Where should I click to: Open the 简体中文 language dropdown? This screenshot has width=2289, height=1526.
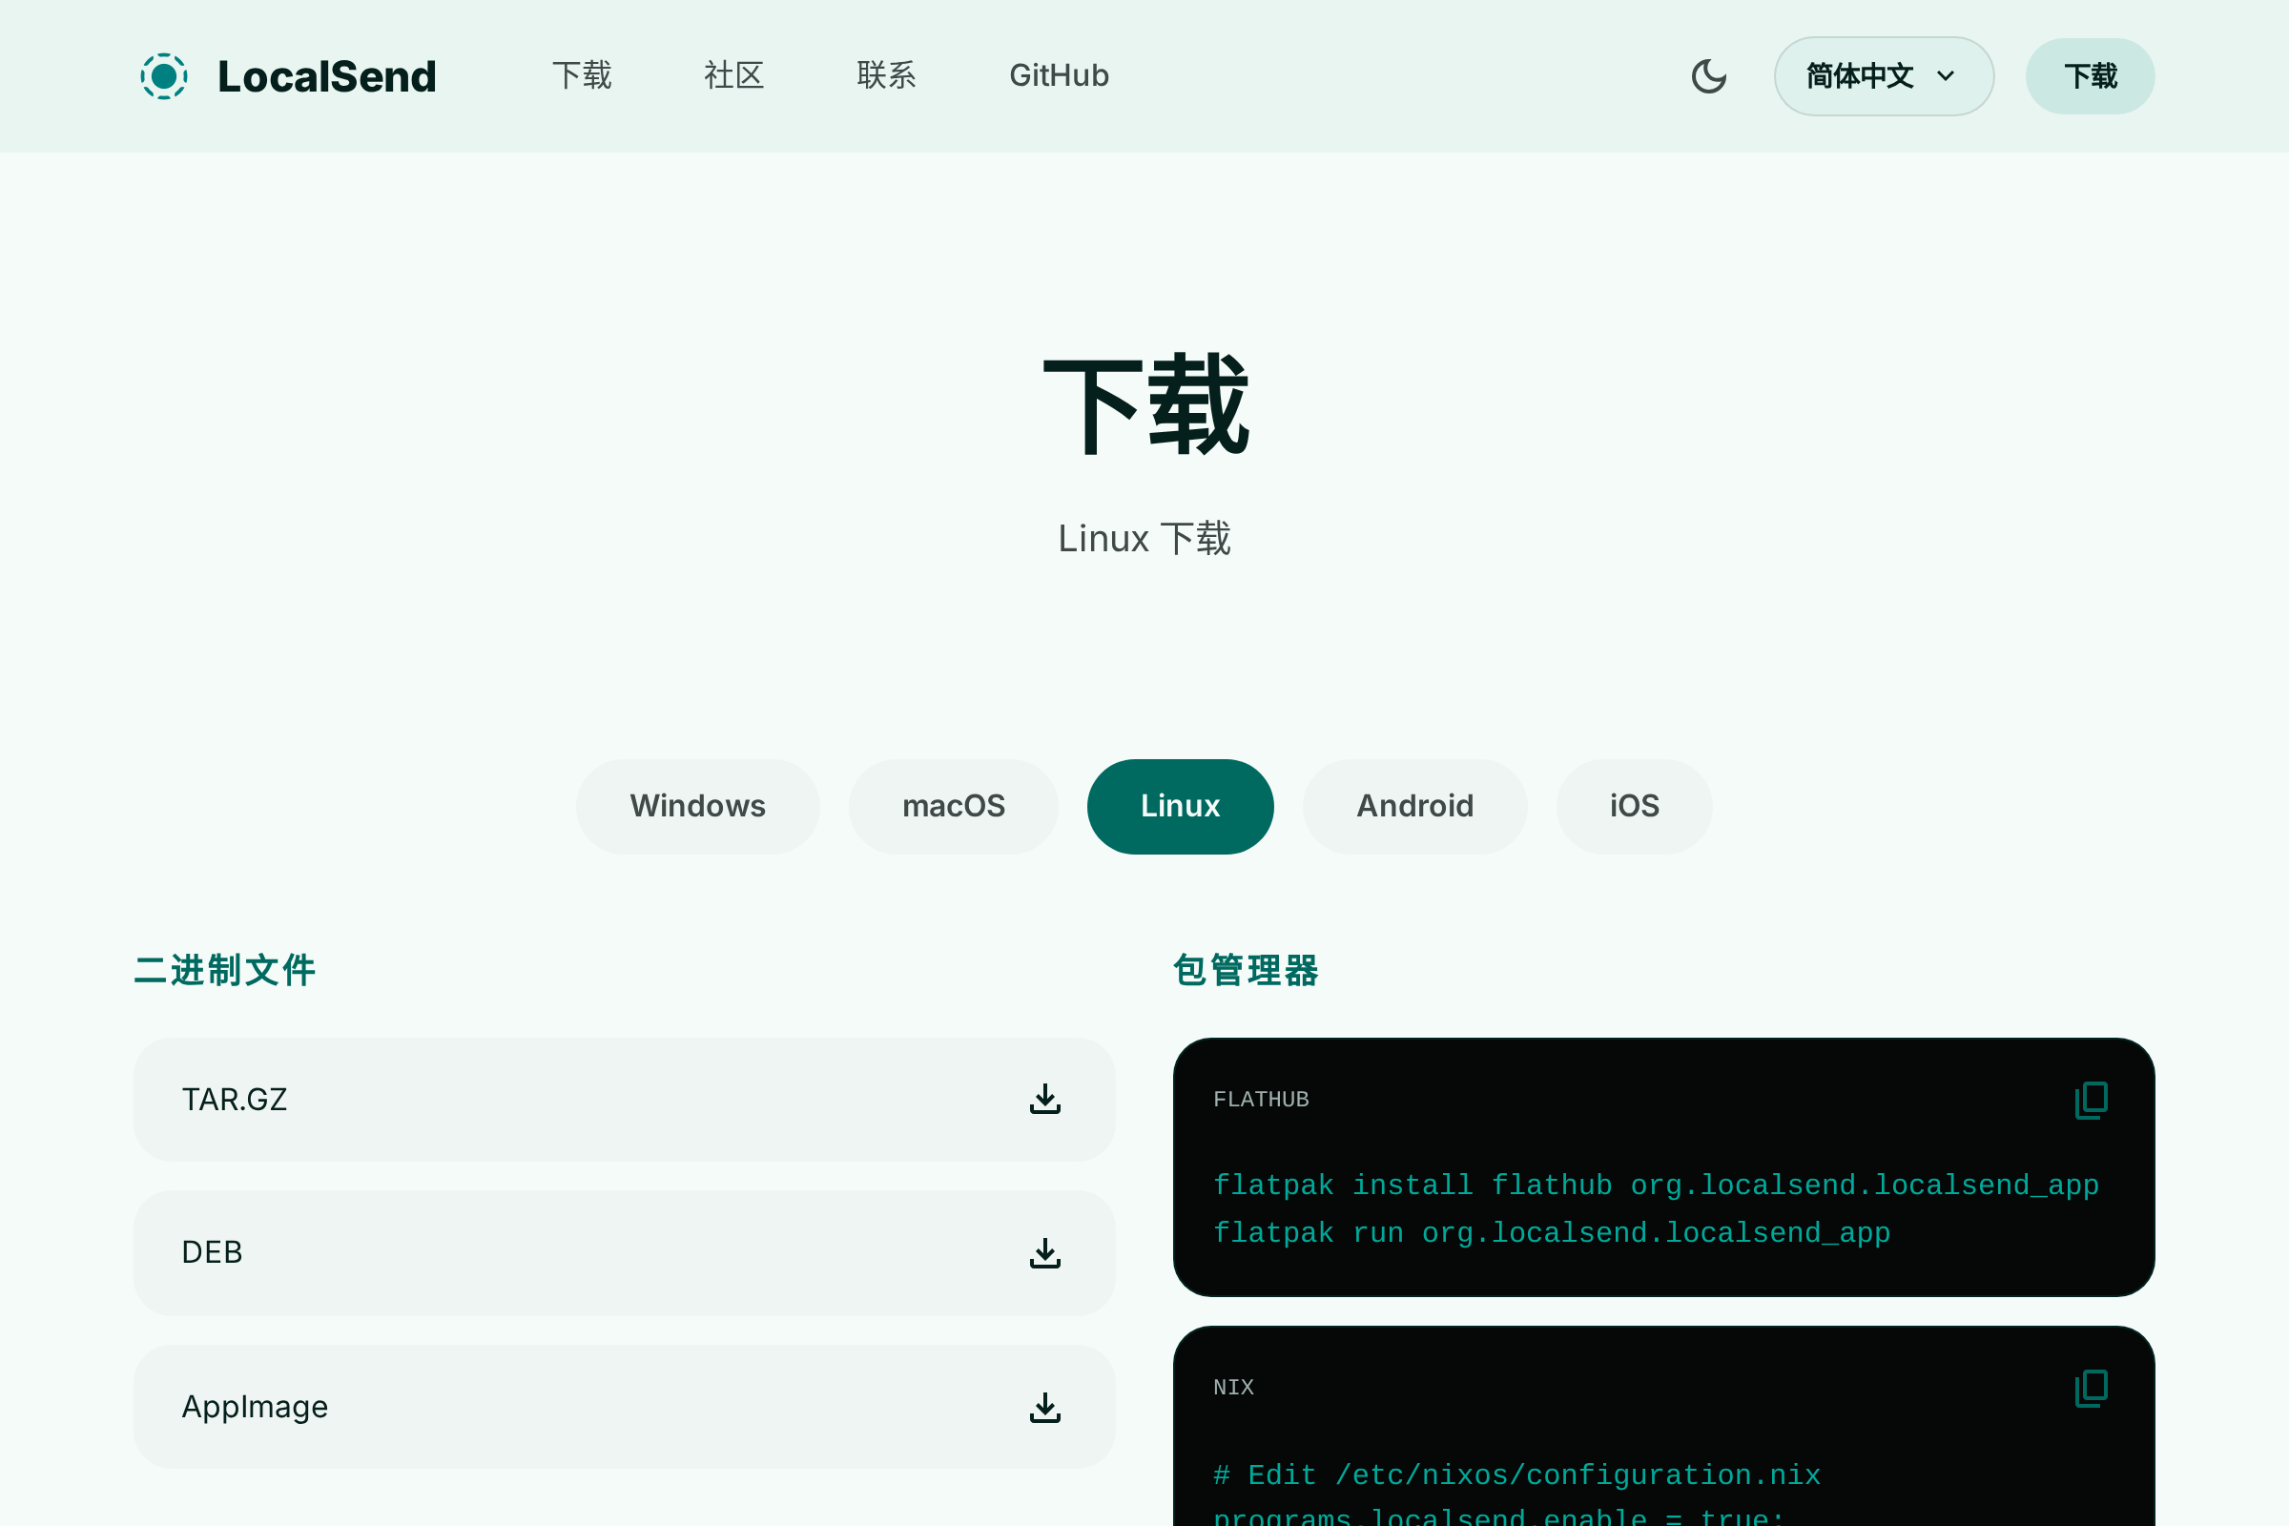[x=1883, y=76]
